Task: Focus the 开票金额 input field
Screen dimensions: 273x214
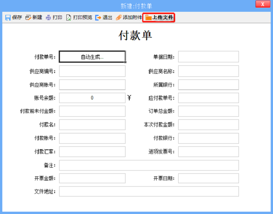Action: tap(92, 178)
